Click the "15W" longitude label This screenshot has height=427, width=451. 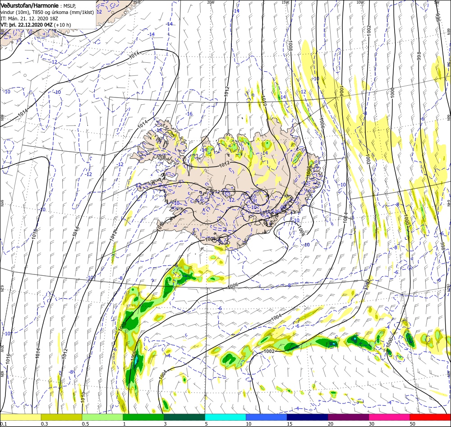(285, 2)
